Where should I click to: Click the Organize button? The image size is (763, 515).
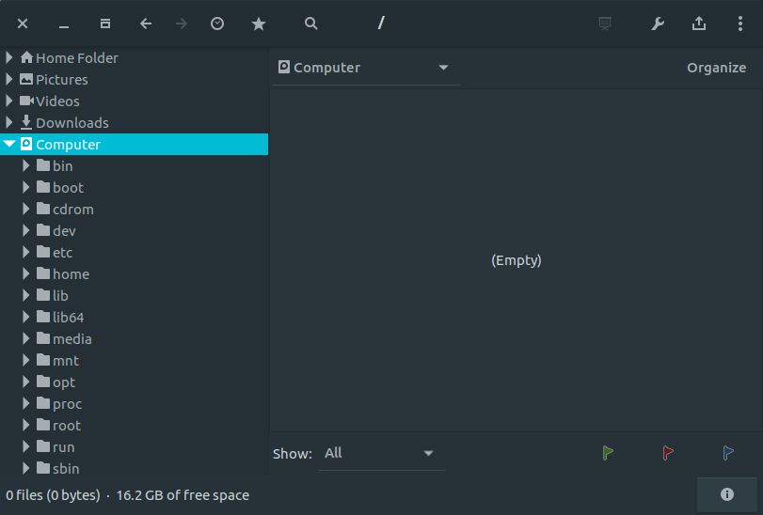716,68
